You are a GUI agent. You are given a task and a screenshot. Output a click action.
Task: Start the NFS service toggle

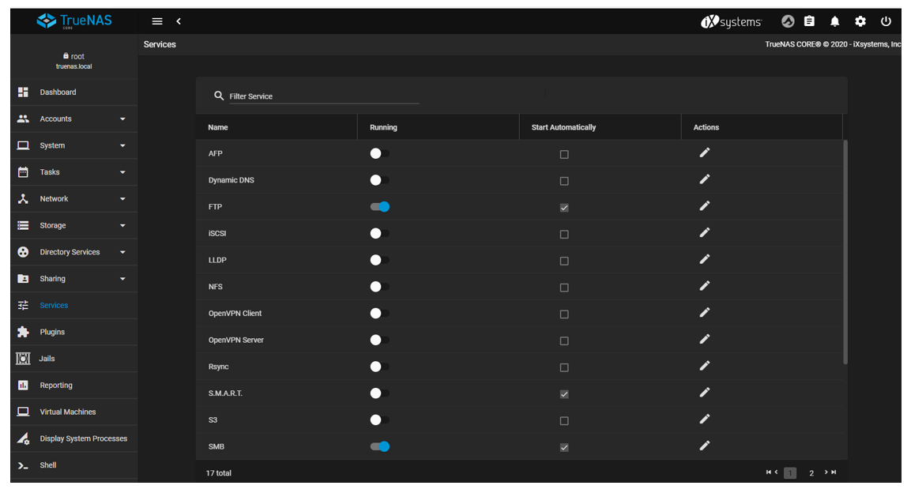(379, 287)
